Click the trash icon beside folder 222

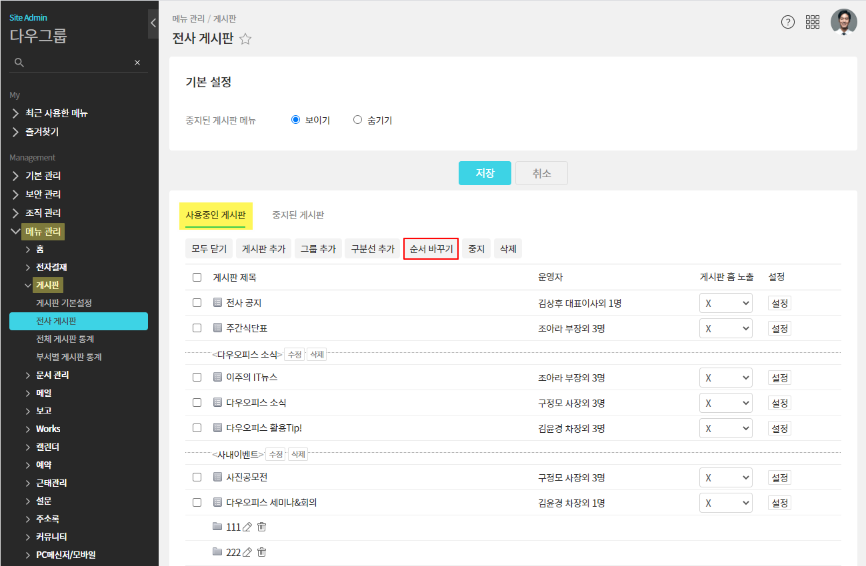point(262,553)
